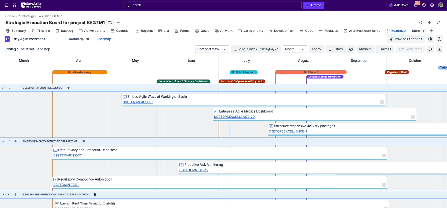Move Embed Risk swimlane up
Screen dimensions: 447x208
coord(9,141)
